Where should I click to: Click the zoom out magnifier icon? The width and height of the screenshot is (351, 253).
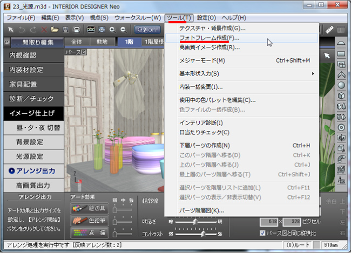[123, 30]
